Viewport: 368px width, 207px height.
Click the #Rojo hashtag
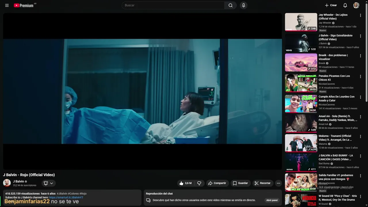(x=83, y=194)
